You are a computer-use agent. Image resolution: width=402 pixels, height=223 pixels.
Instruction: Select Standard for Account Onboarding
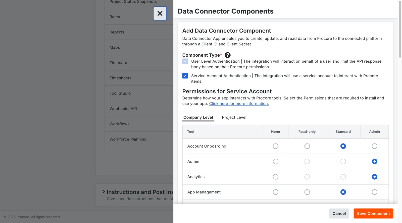(343, 146)
